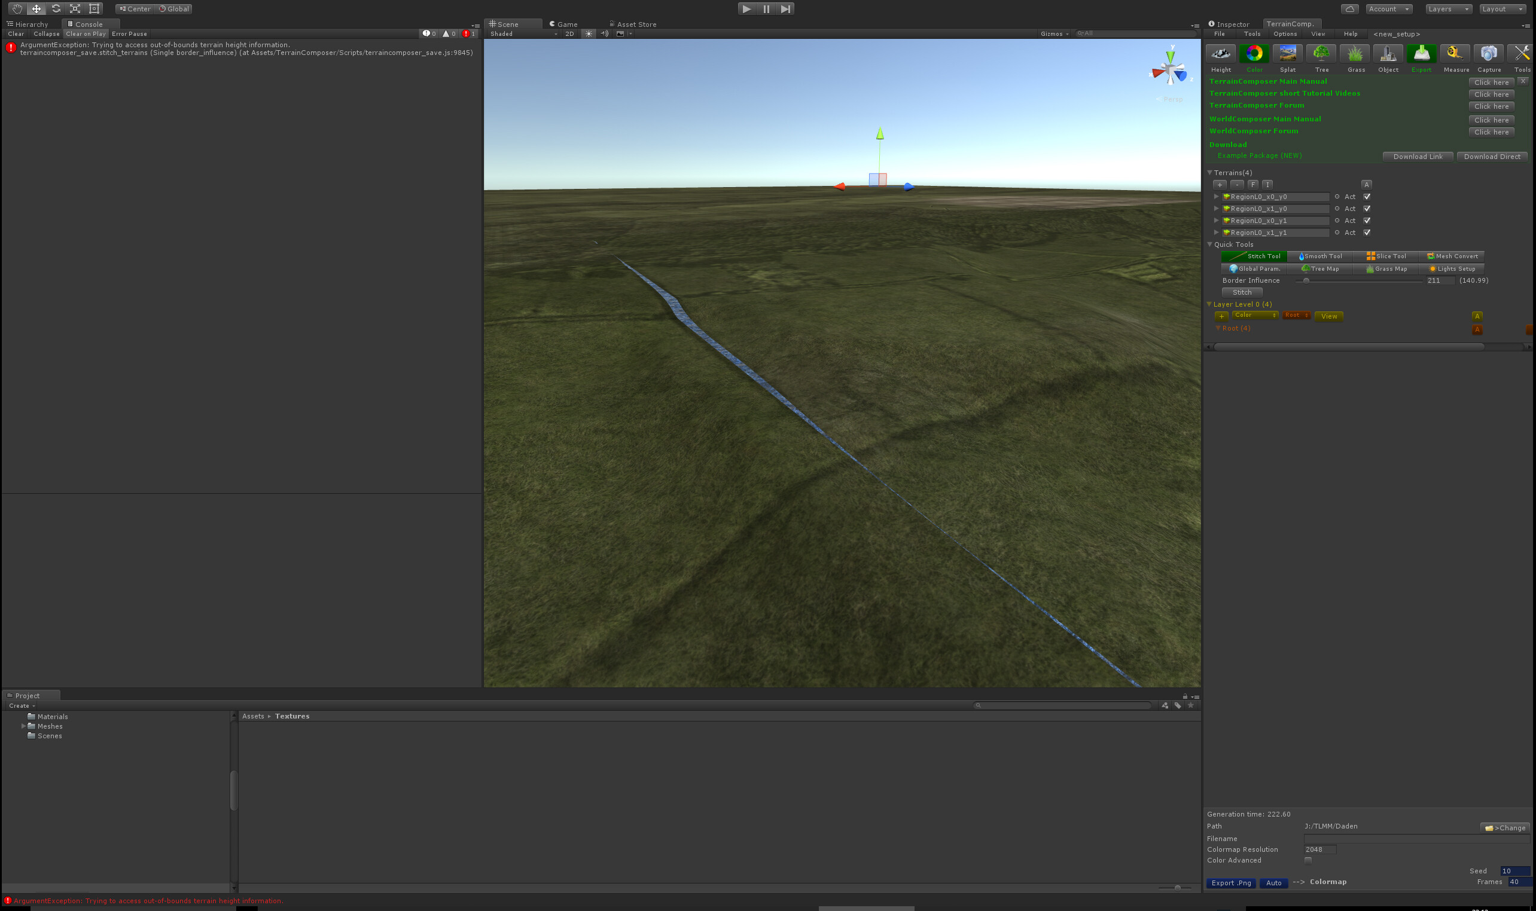Open the Object tools icon
Image resolution: width=1536 pixels, height=911 pixels.
click(1388, 53)
